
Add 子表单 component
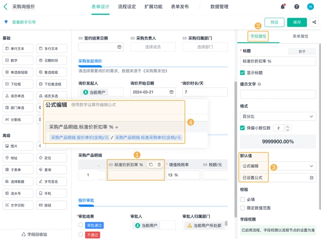click(18, 170)
